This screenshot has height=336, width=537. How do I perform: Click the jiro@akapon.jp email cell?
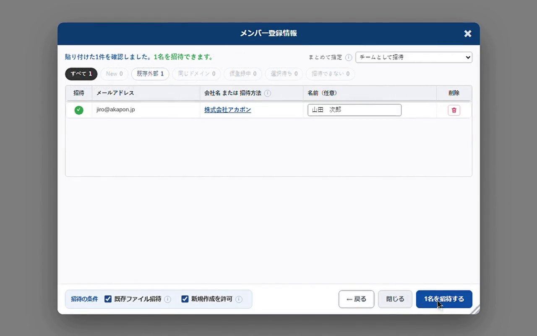point(146,110)
